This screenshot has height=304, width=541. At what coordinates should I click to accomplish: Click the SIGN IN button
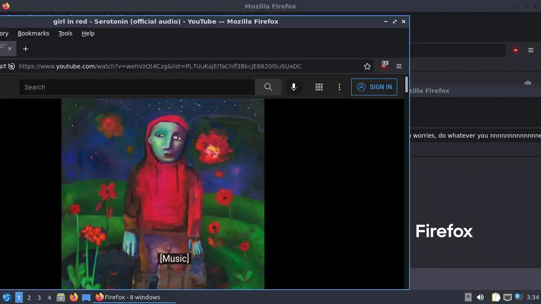374,87
